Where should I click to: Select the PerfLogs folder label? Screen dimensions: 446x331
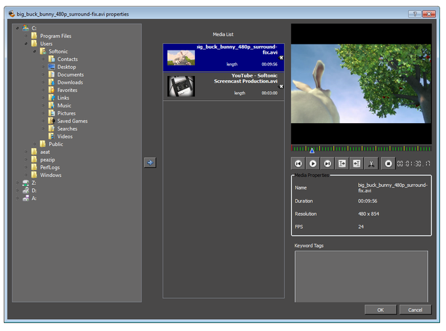50,167
